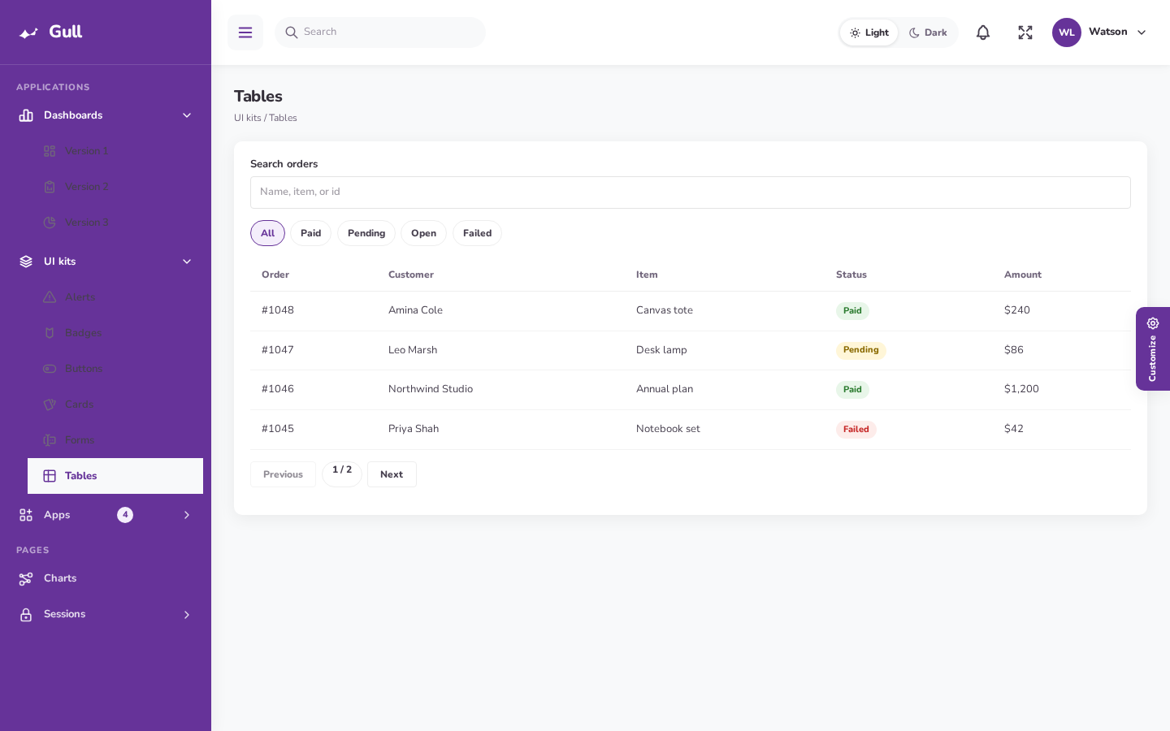Image resolution: width=1170 pixels, height=731 pixels.
Task: Click customer Leo Marsh
Action: click(x=413, y=350)
